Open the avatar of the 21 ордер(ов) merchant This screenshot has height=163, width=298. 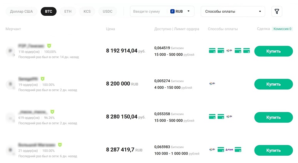click(x=10, y=150)
